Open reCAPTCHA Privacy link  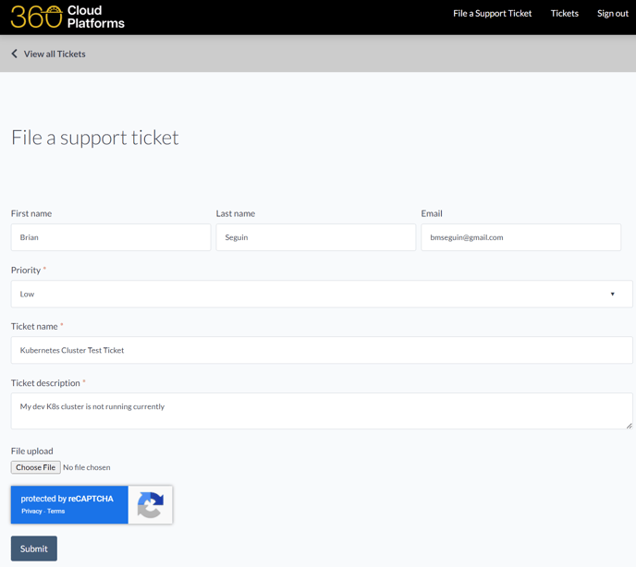click(x=31, y=511)
